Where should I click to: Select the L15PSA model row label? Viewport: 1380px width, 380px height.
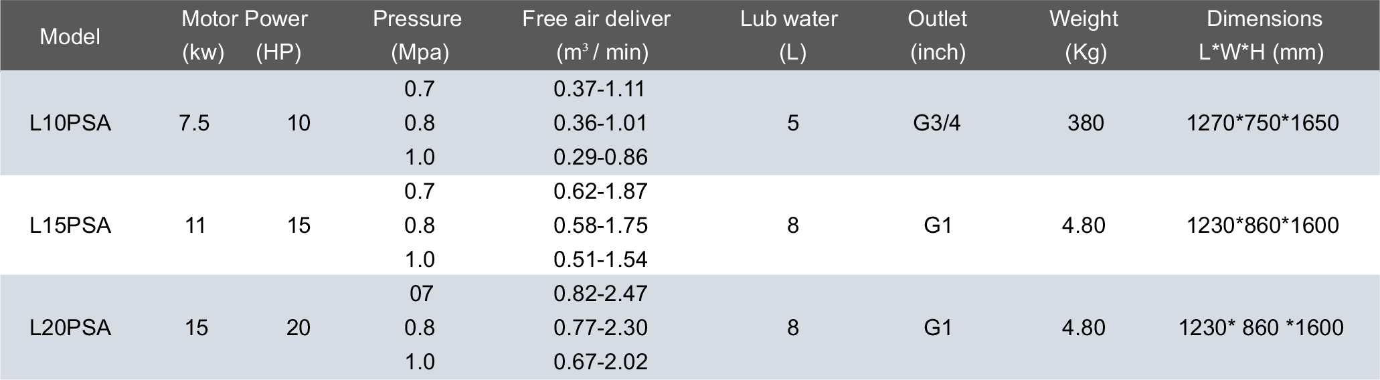(70, 225)
